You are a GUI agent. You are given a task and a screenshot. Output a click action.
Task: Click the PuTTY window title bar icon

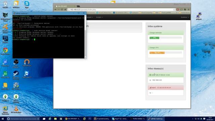click(14, 13)
